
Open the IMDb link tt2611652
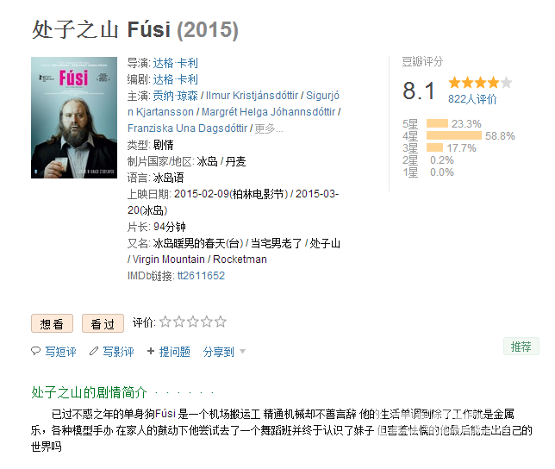[201, 276]
